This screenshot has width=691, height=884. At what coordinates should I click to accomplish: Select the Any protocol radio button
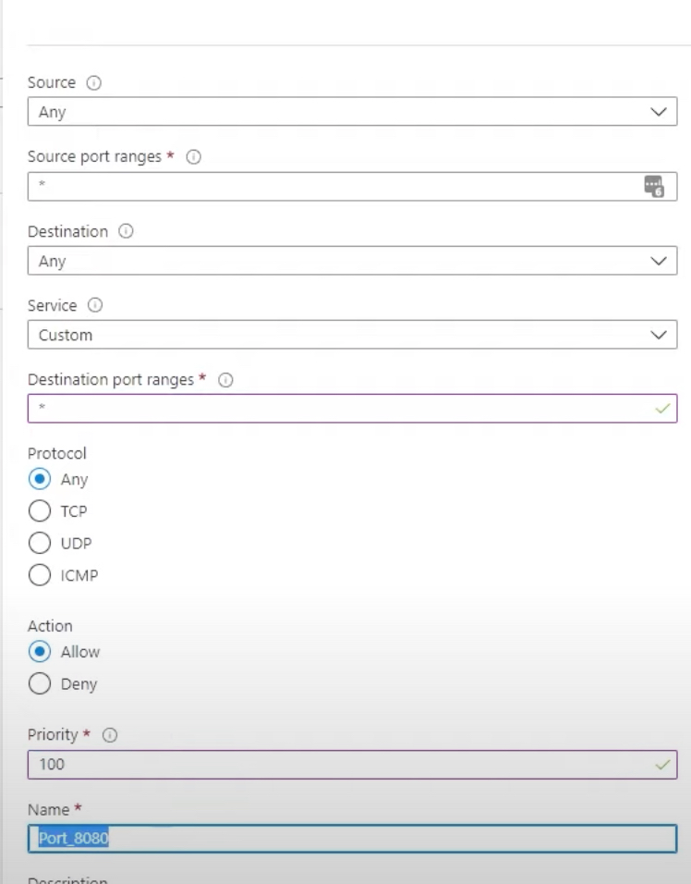coord(40,480)
